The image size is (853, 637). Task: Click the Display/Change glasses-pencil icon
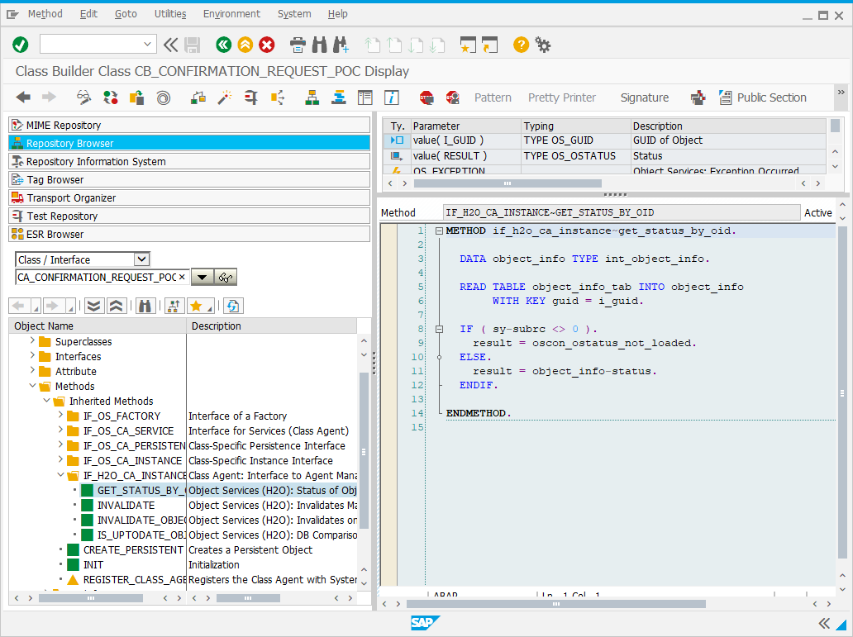click(83, 97)
